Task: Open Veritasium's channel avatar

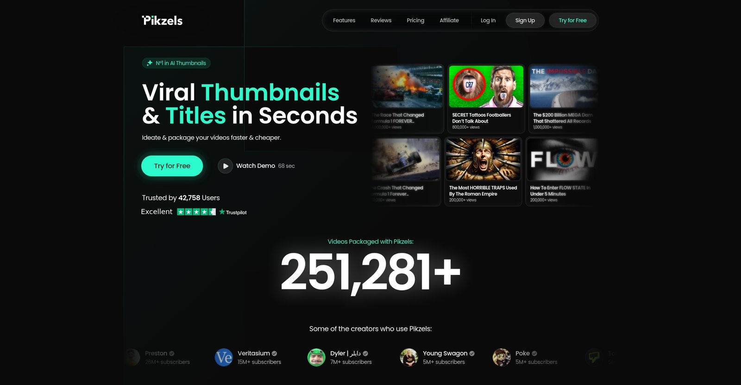Action: (x=224, y=357)
